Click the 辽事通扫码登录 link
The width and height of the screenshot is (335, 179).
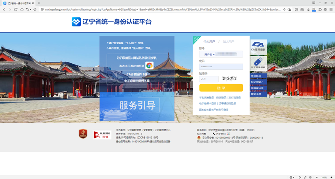[x=227, y=103]
